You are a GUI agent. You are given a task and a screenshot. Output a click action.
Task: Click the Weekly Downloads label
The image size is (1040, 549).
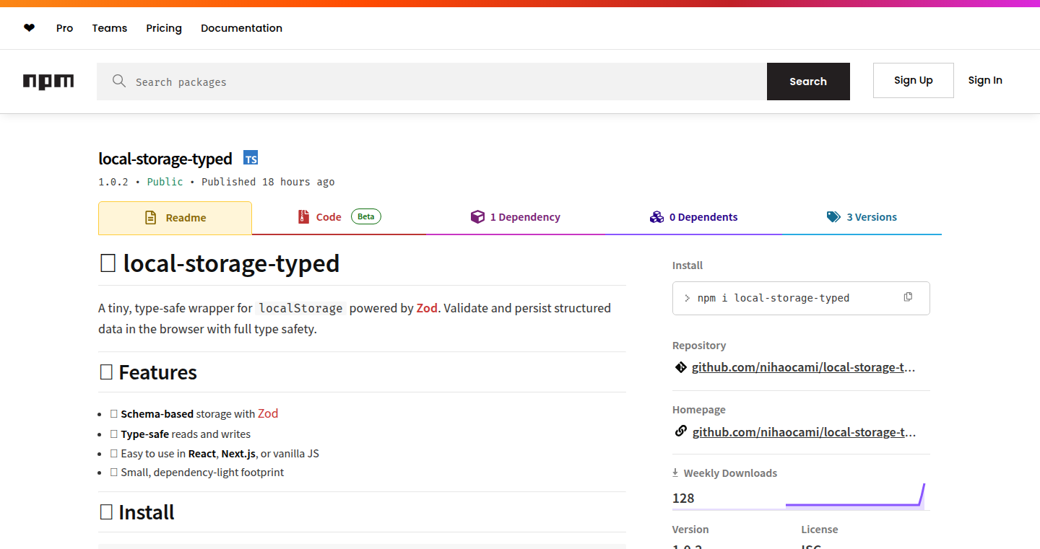(x=730, y=473)
